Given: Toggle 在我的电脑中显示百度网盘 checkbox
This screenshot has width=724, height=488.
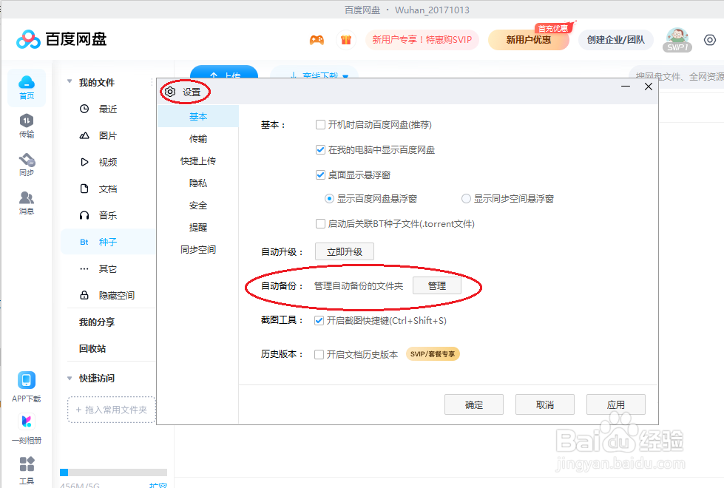Looking at the screenshot, I should [x=320, y=149].
